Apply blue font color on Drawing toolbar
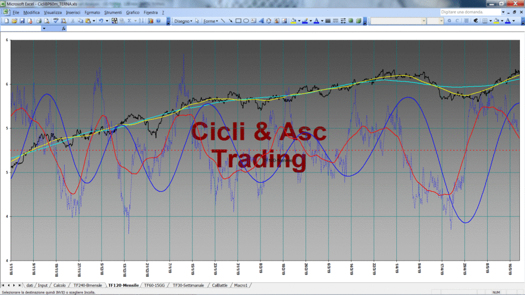 (316, 20)
